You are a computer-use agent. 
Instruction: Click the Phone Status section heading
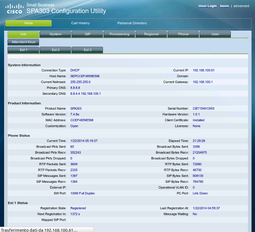pos(19,135)
